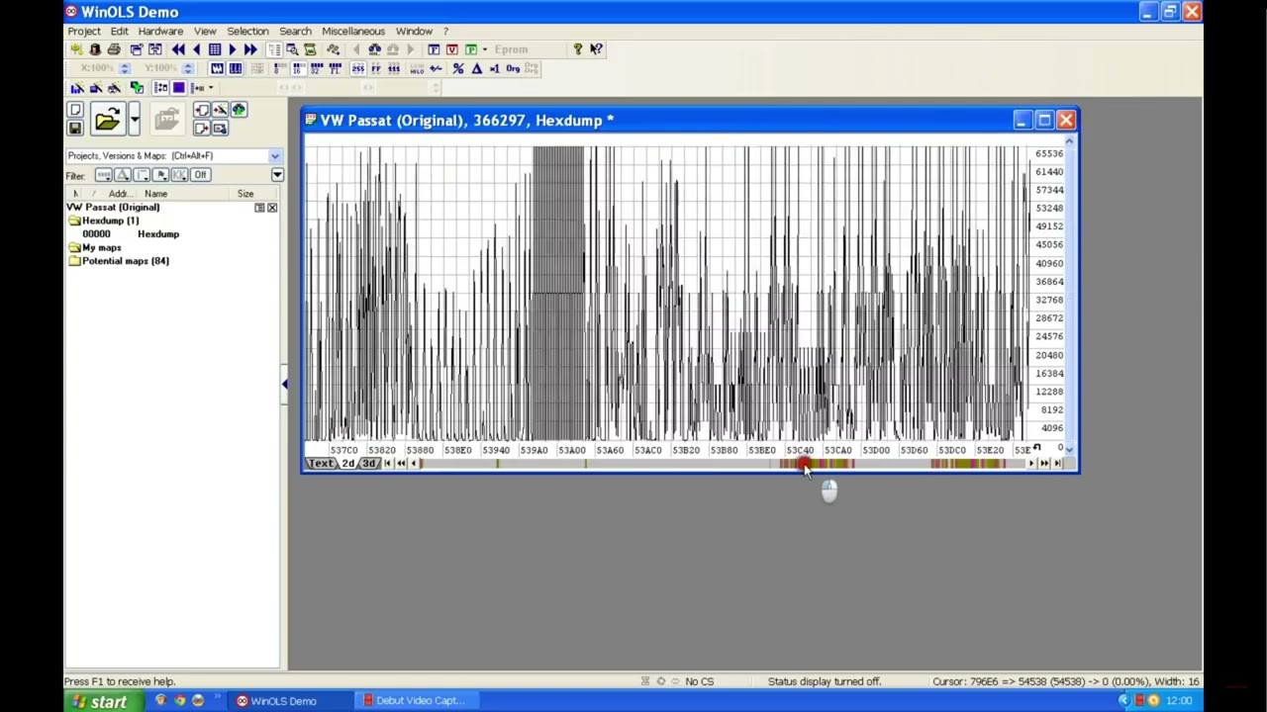
Task: Click the red V box icon
Action: (x=452, y=49)
